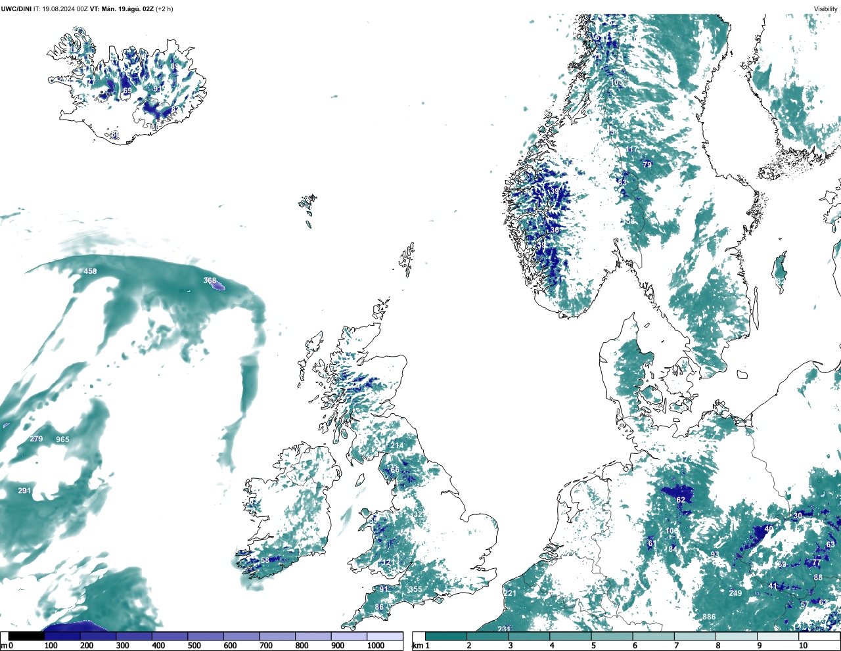This screenshot has height=651, width=841.
Task: Click the "249" value over Germany
Action: (x=735, y=593)
